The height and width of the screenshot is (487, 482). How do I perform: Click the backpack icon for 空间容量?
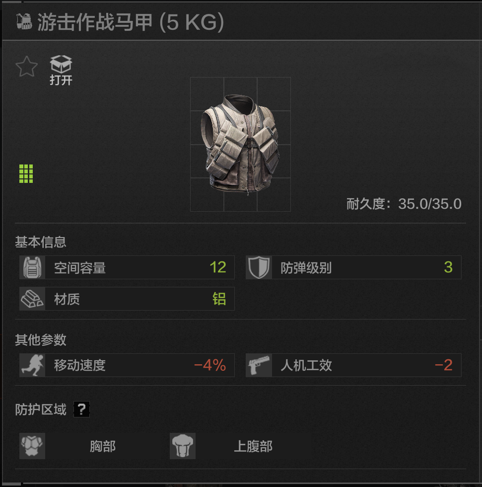(x=32, y=267)
